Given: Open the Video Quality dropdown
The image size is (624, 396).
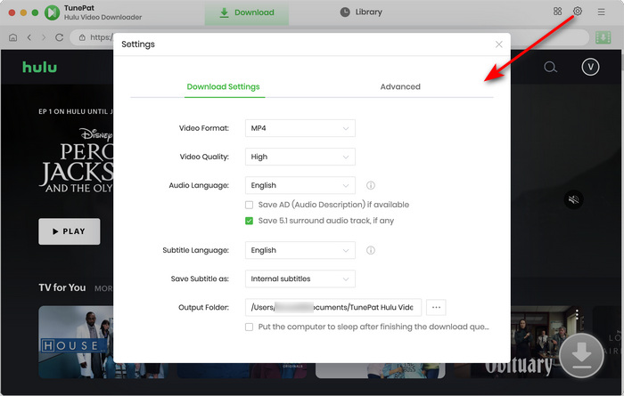Looking at the screenshot, I should [300, 157].
